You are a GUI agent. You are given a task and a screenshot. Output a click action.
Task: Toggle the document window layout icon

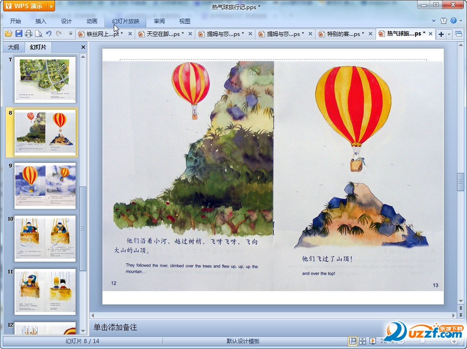[459, 34]
